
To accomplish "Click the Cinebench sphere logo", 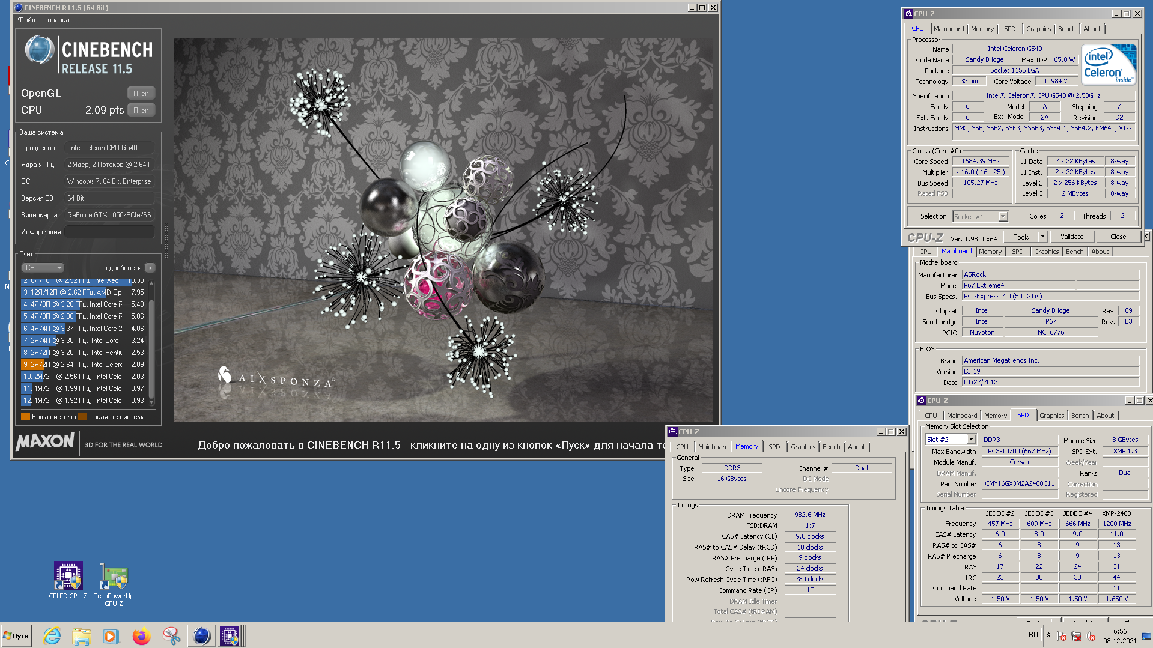I will click(40, 50).
